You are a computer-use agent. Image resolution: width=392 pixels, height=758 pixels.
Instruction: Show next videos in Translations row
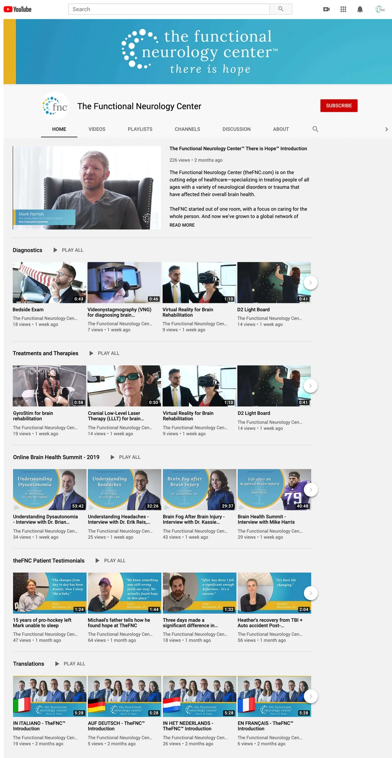click(x=310, y=696)
